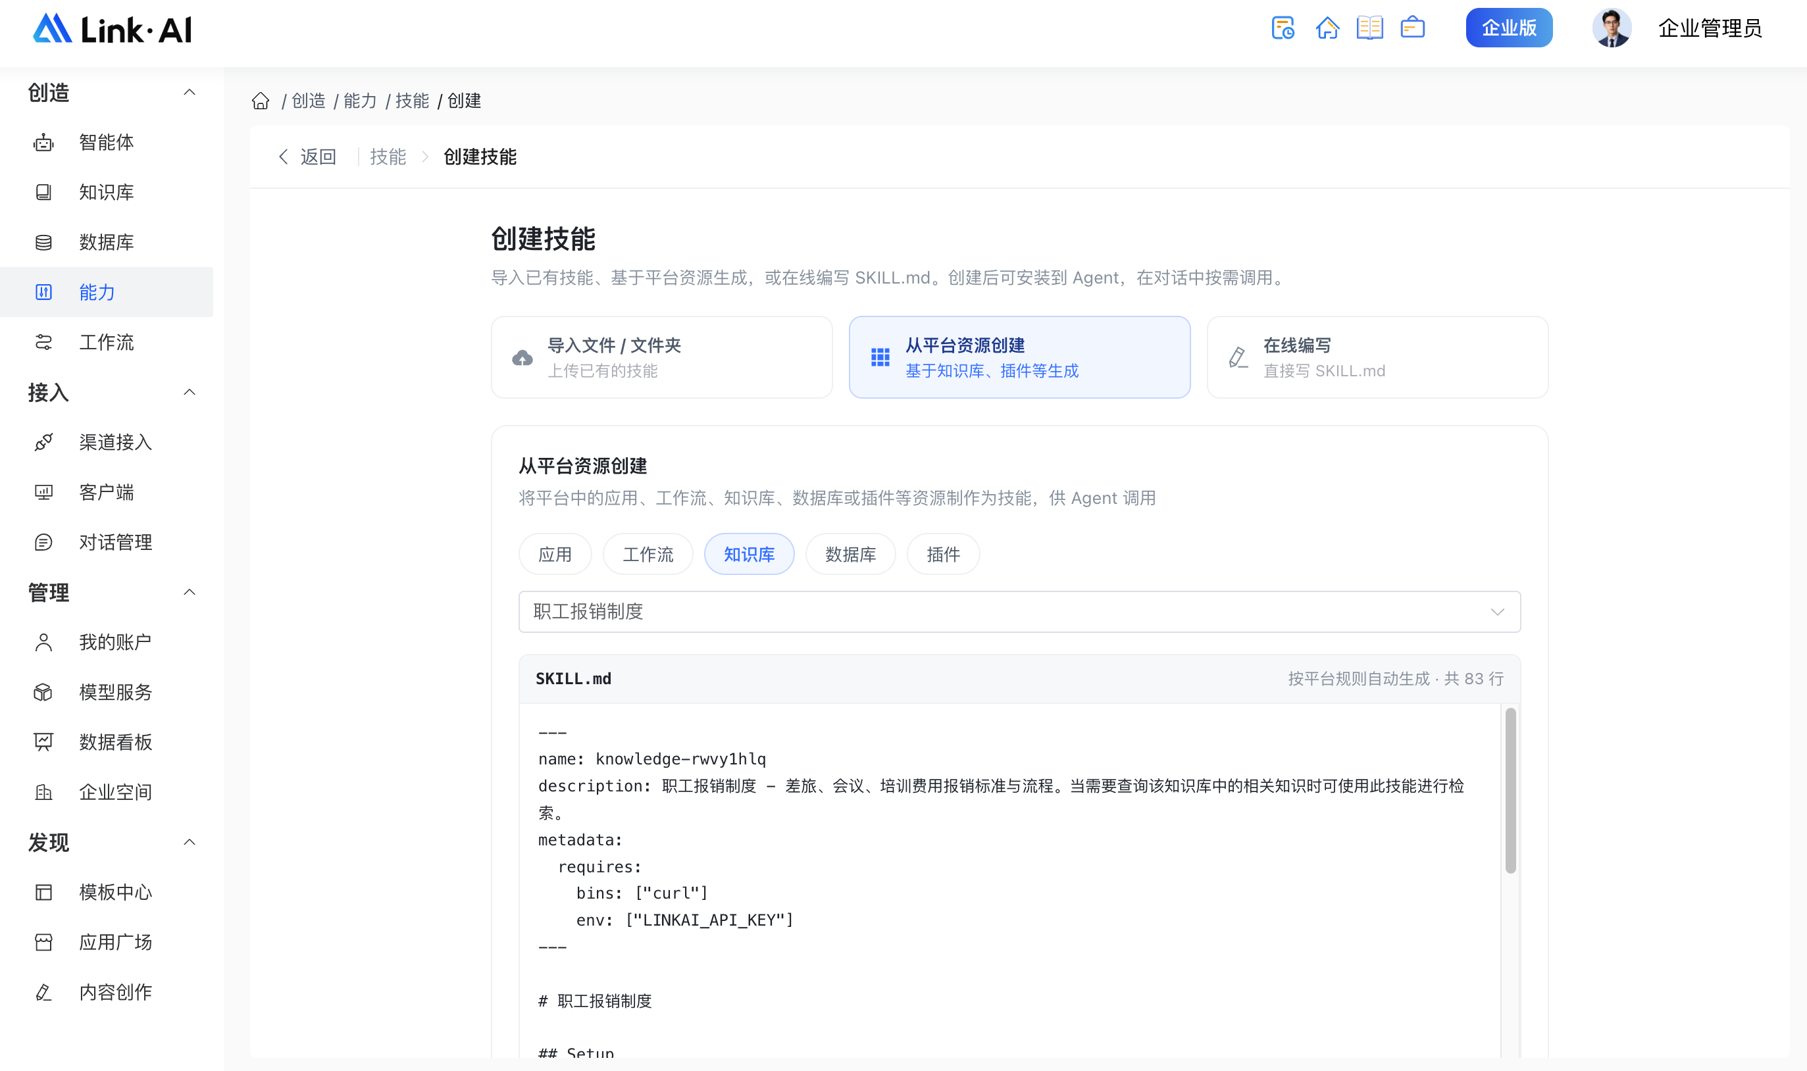Select the 插件 resource tab
1807x1071 pixels.
943,555
